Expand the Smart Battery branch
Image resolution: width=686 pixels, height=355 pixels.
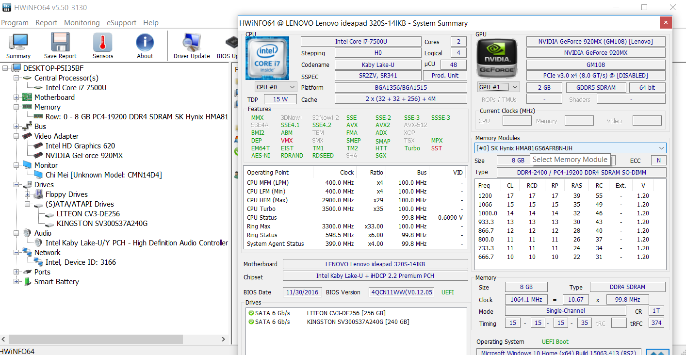pos(16,282)
